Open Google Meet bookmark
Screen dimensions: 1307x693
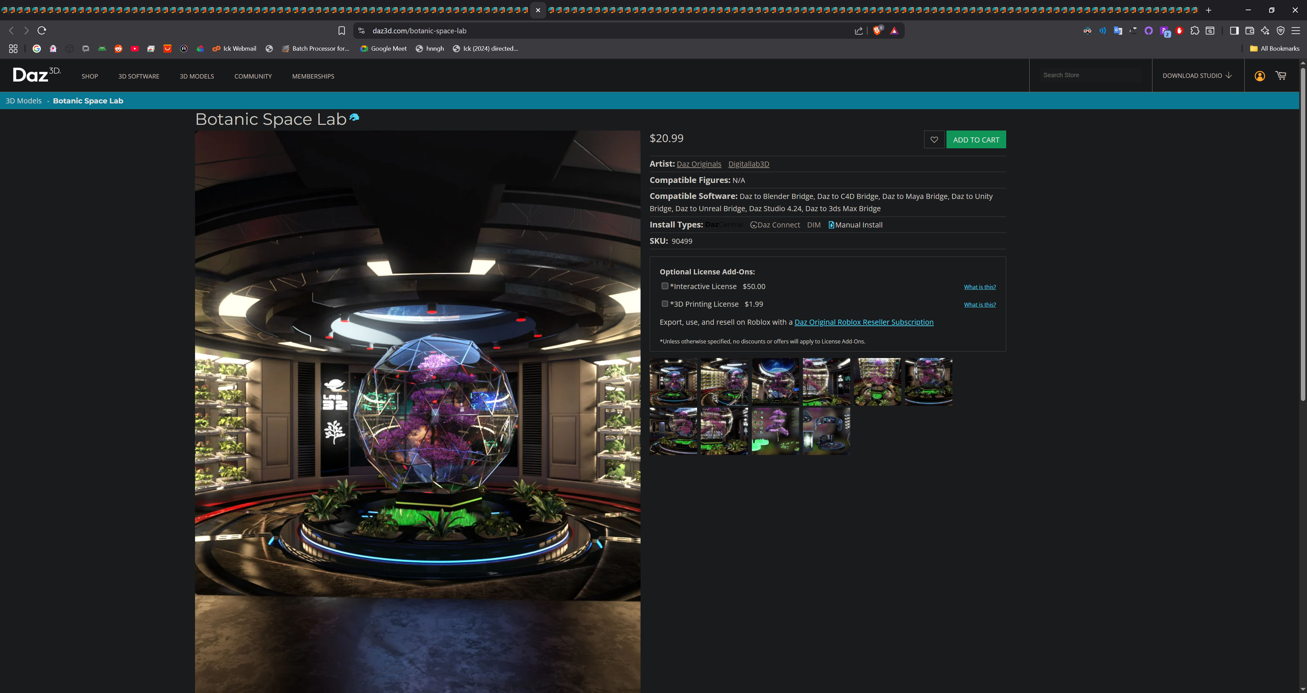(384, 49)
